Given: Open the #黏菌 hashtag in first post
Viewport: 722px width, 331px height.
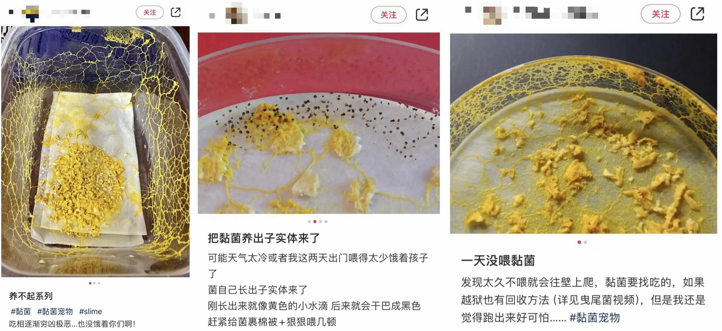Looking at the screenshot, I should (x=21, y=311).
